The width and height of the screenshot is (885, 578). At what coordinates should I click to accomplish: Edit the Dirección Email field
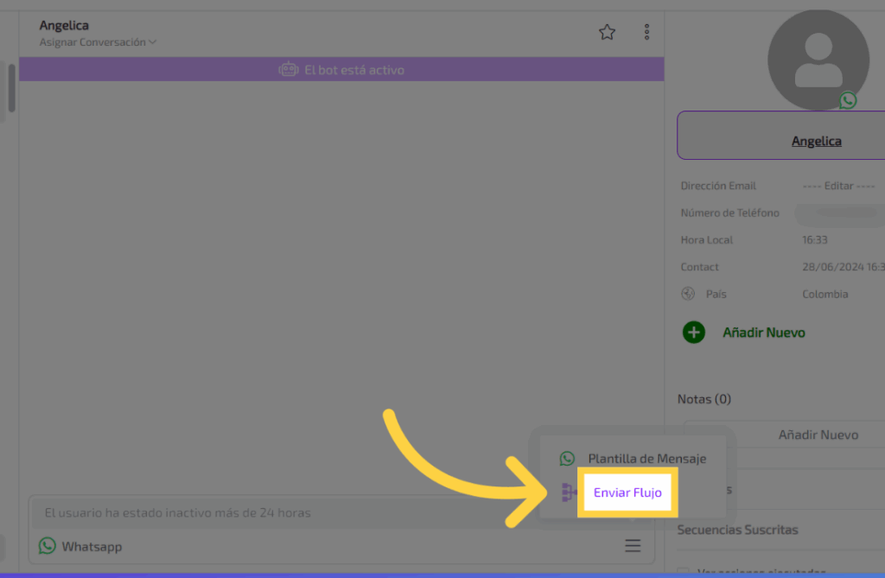(x=837, y=186)
